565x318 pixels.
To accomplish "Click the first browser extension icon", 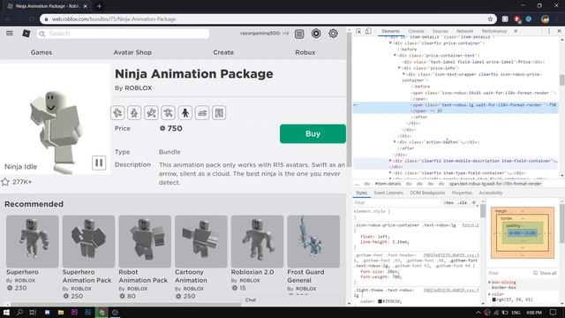I will point(505,19).
